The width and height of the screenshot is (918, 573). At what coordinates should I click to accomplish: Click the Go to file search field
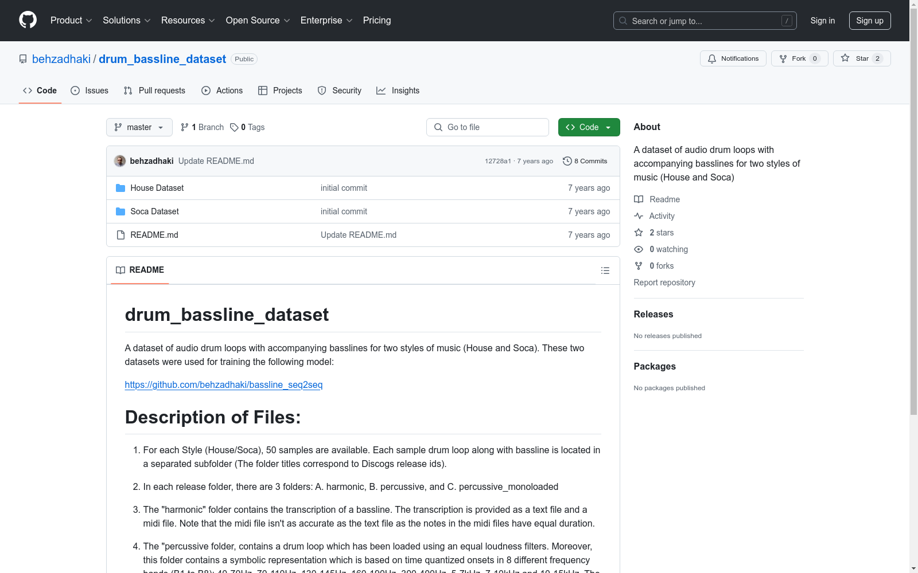point(488,127)
